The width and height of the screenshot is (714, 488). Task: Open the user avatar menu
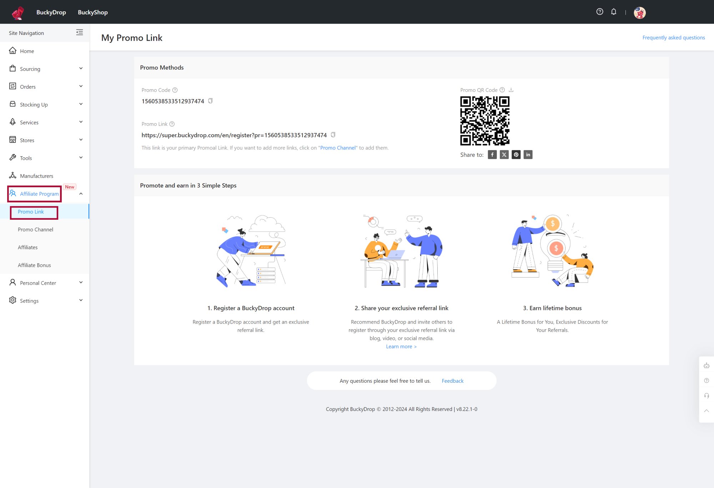(640, 12)
